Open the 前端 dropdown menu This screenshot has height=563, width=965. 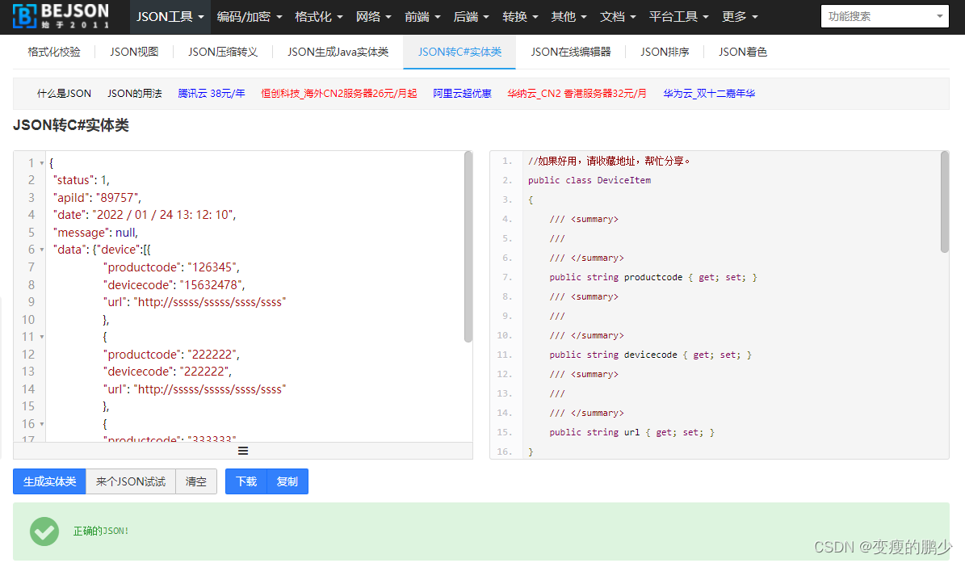[x=422, y=17]
